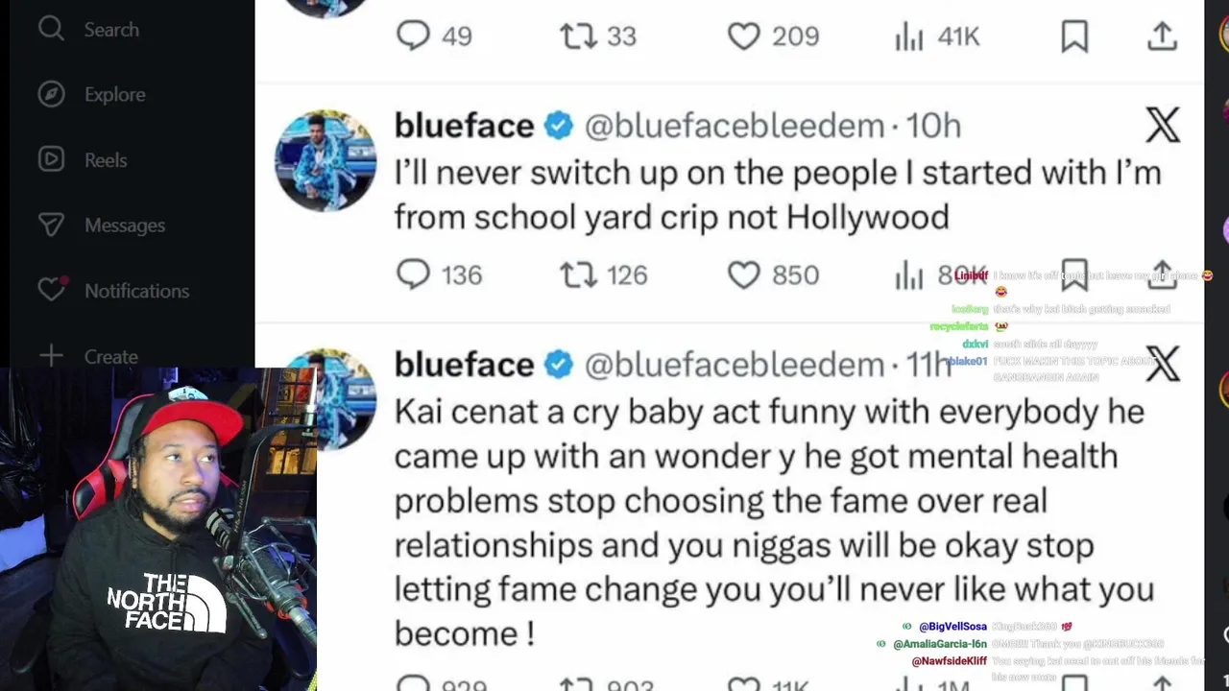Click the Search magnifier icon in sidebar
This screenshot has width=1229, height=691.
51,30
